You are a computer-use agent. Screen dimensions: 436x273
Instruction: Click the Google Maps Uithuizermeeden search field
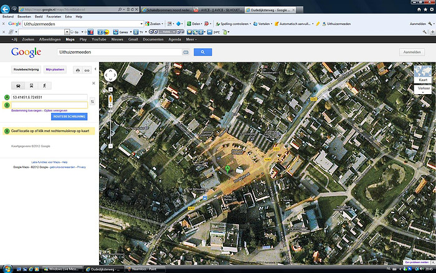120,52
